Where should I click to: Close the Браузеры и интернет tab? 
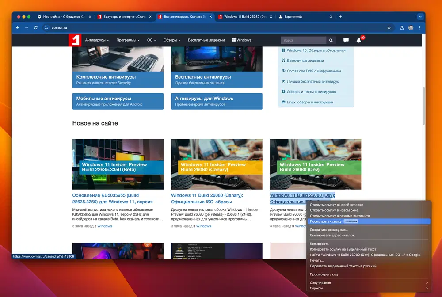point(150,17)
